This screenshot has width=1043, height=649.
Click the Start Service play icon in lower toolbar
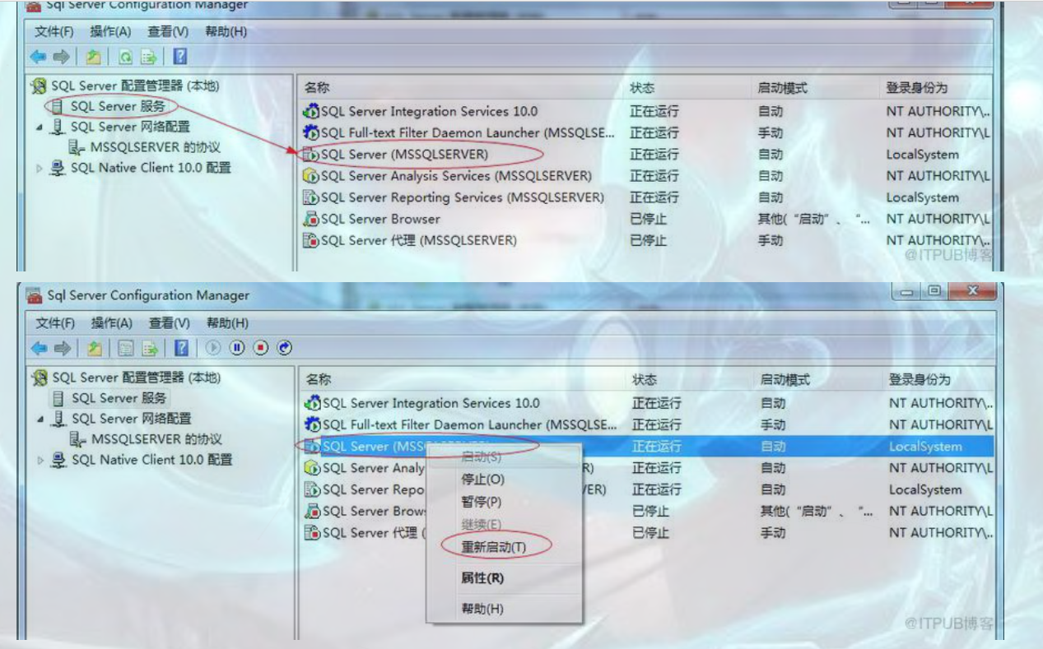tap(213, 348)
